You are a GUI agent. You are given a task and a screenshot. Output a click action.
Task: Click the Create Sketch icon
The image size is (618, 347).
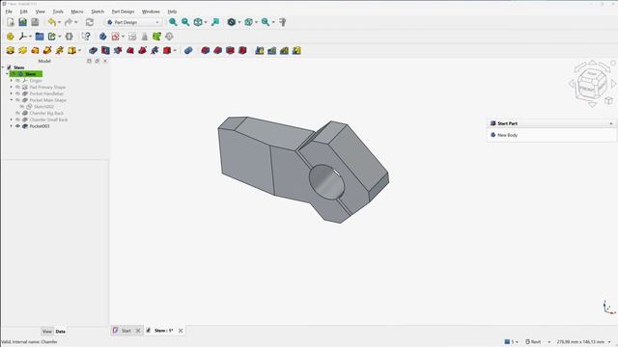pos(115,37)
